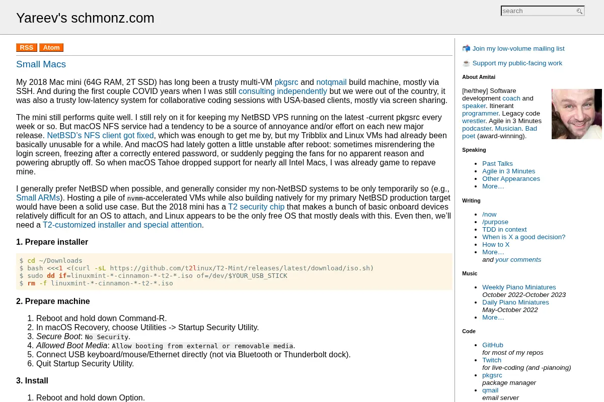Open the coach link in About

point(511,98)
